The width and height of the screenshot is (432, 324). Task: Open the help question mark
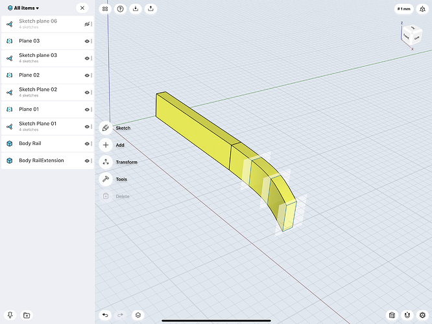click(x=120, y=9)
